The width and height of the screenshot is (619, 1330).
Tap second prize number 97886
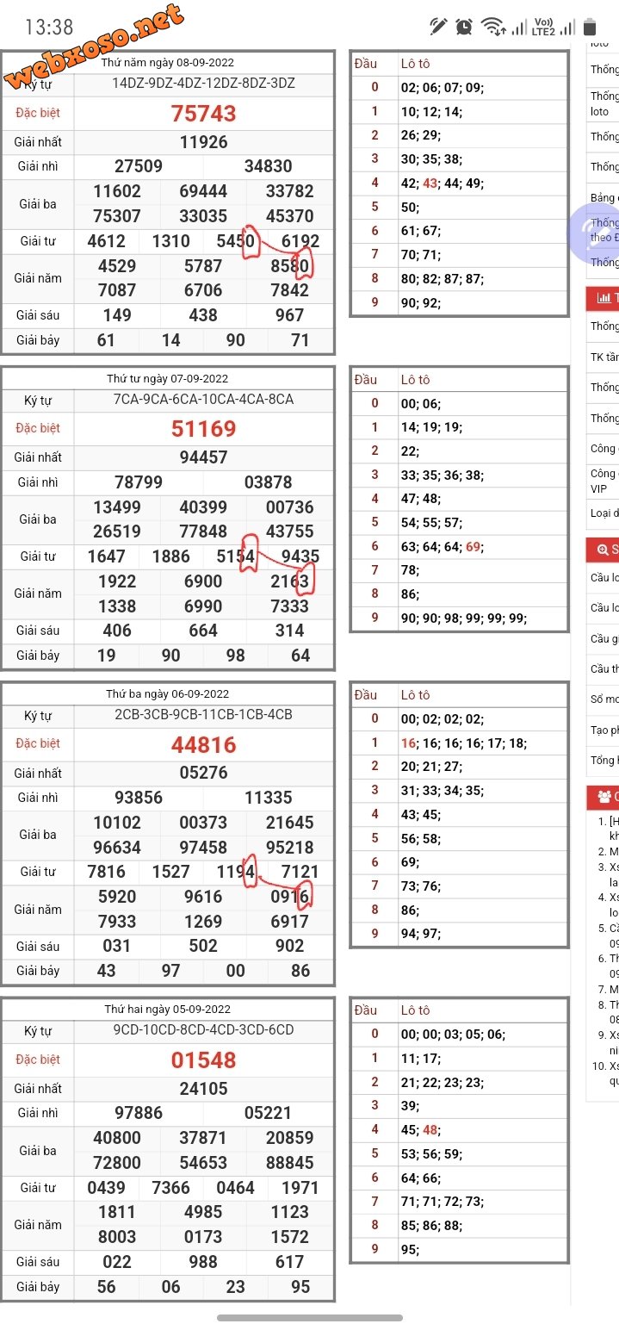point(139,1113)
